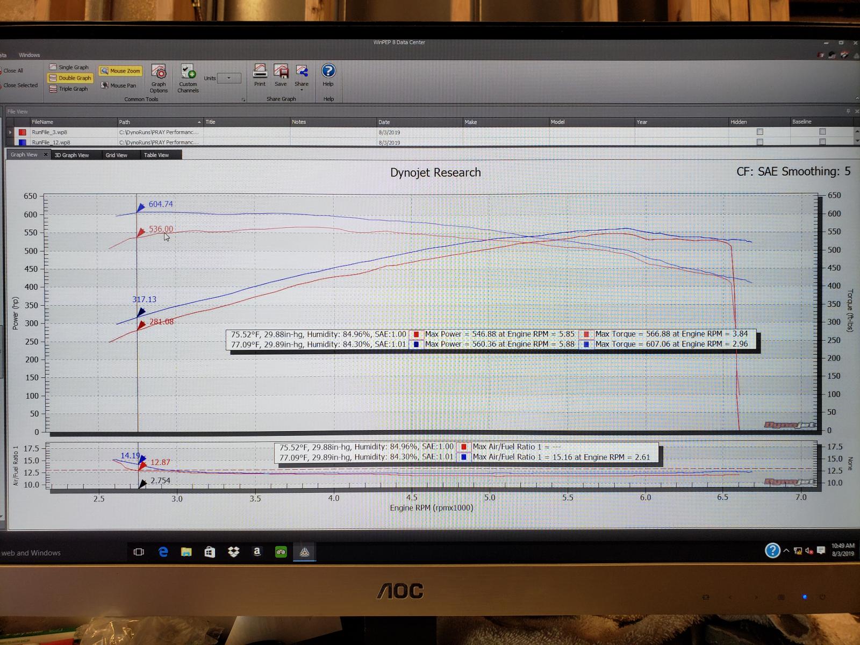This screenshot has height=645, width=860.
Task: Toggle Hidden checkbox for RunFile_12.wp8
Action: pyautogui.click(x=760, y=142)
